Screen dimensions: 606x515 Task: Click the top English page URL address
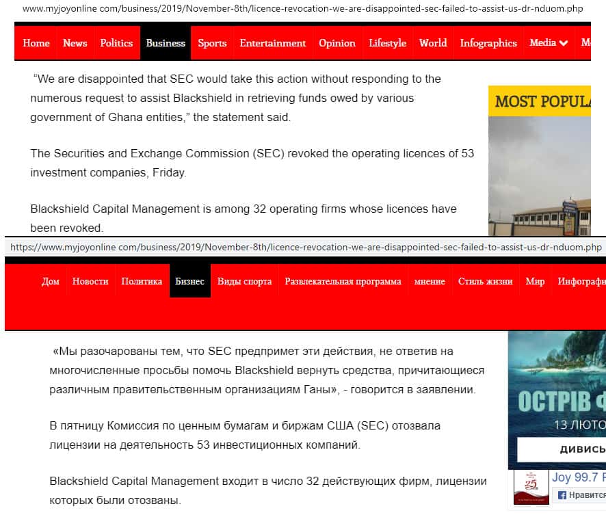302,8
